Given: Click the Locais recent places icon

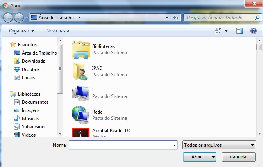Looking at the screenshot, I should pos(17,77).
